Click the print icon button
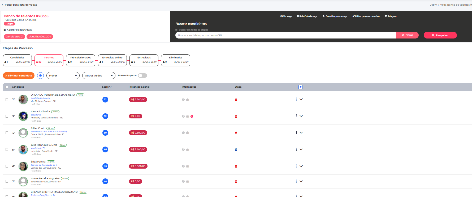Image resolution: width=472 pixels, height=197 pixels. click(x=40, y=76)
